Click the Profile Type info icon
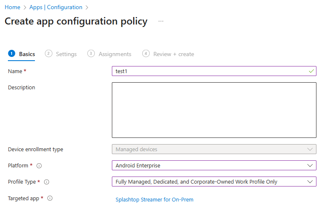The image size is (336, 211). 47,182
